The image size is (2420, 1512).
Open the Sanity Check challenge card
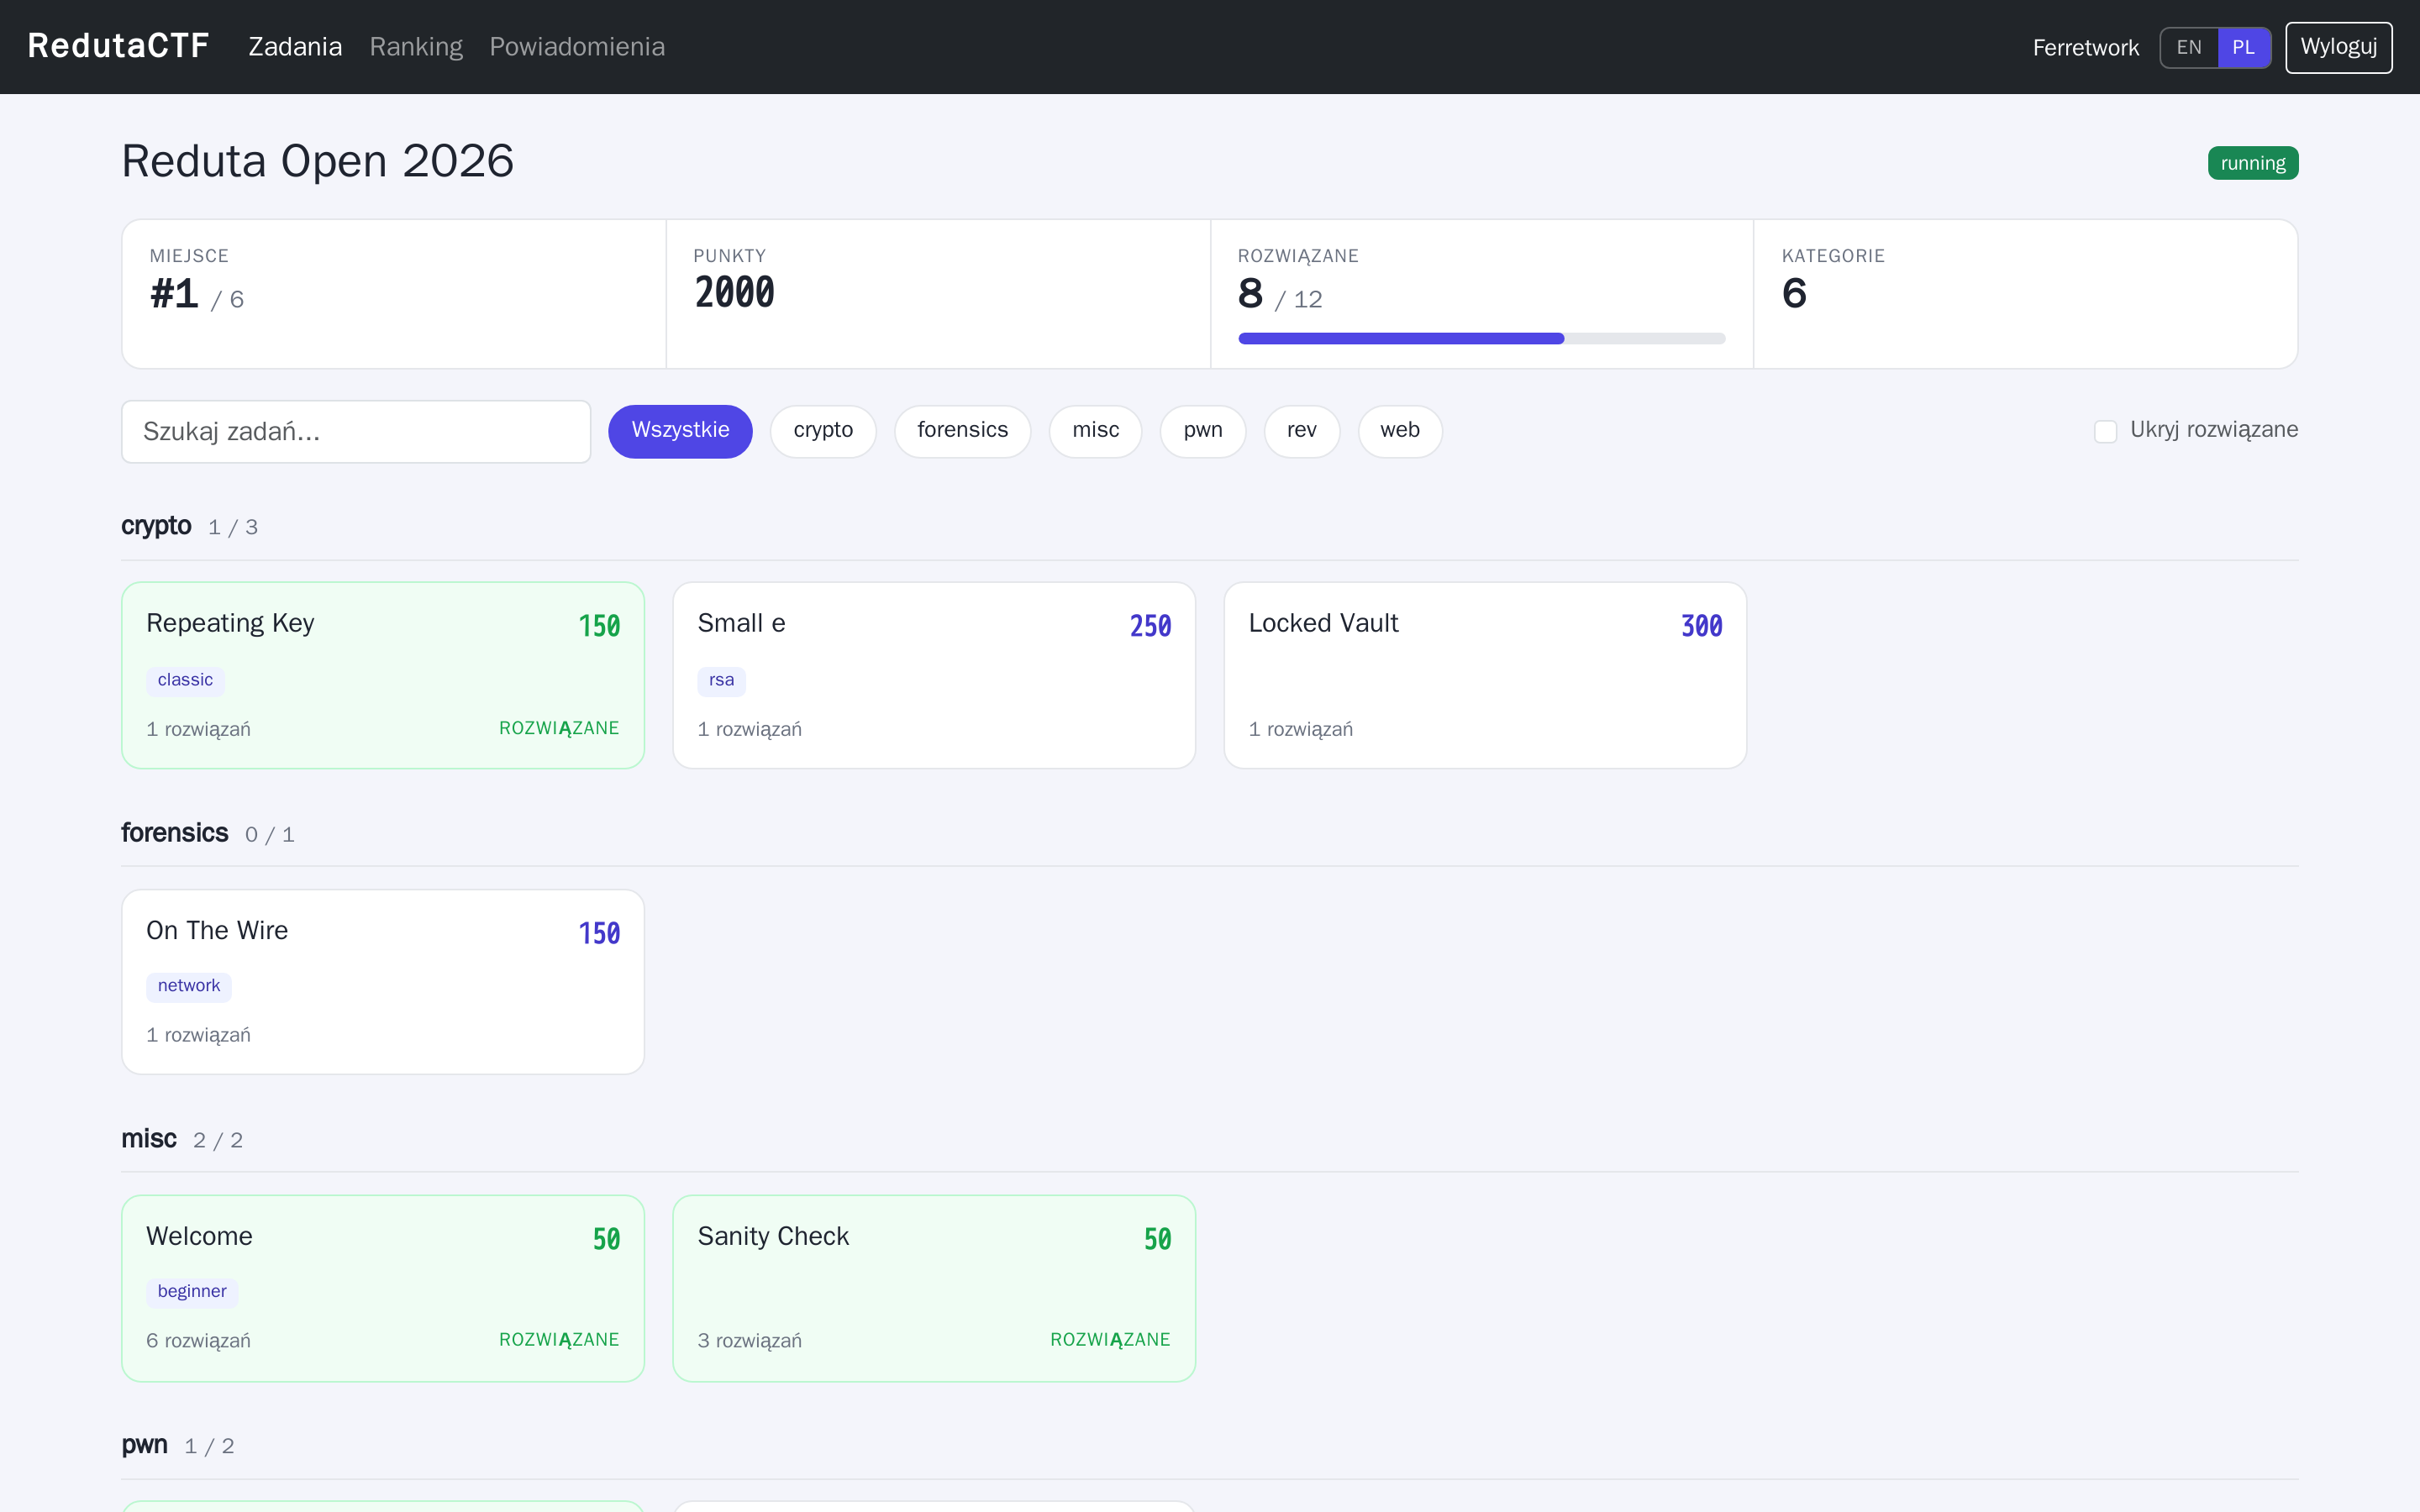934,1288
